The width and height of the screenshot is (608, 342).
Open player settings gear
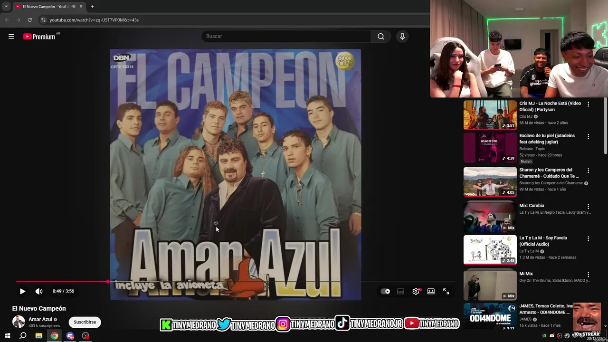[x=416, y=292]
